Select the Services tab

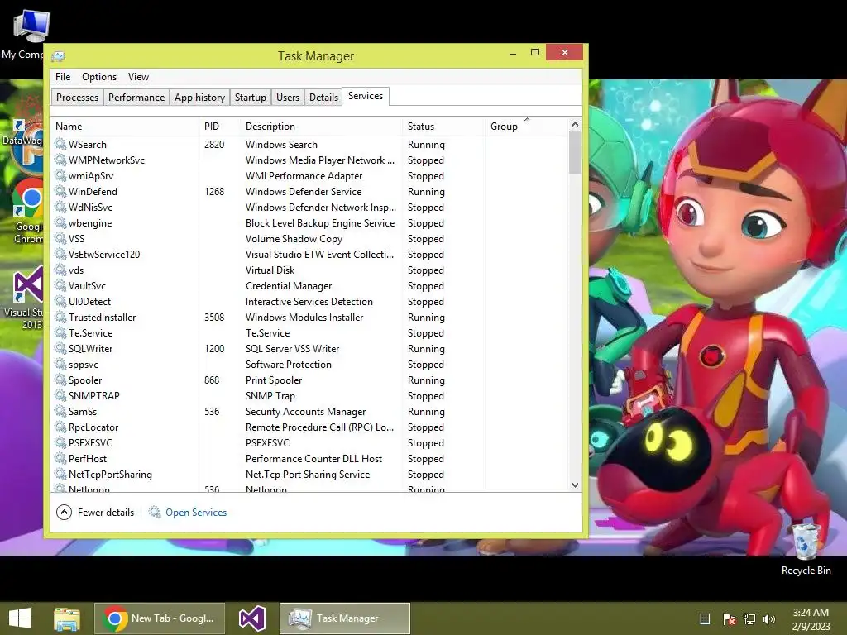click(x=366, y=96)
